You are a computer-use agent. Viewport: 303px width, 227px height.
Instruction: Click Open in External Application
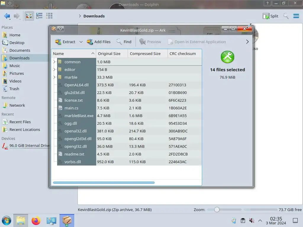197,42
